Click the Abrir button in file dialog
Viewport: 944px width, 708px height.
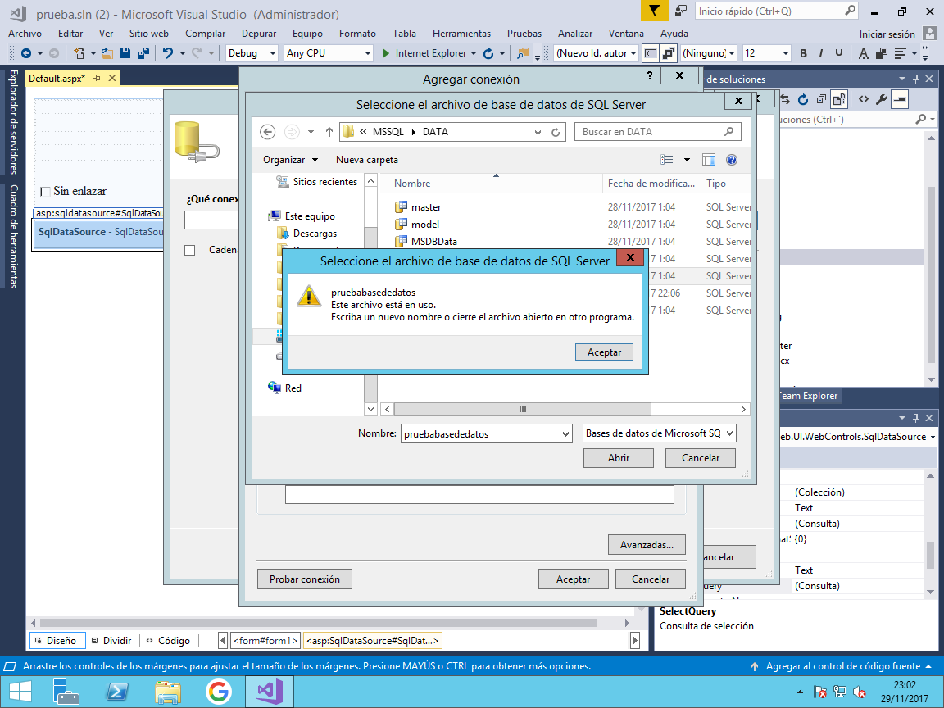(619, 458)
